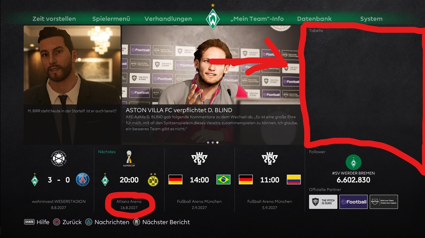Select the Verhandlungen menu item

[168, 19]
